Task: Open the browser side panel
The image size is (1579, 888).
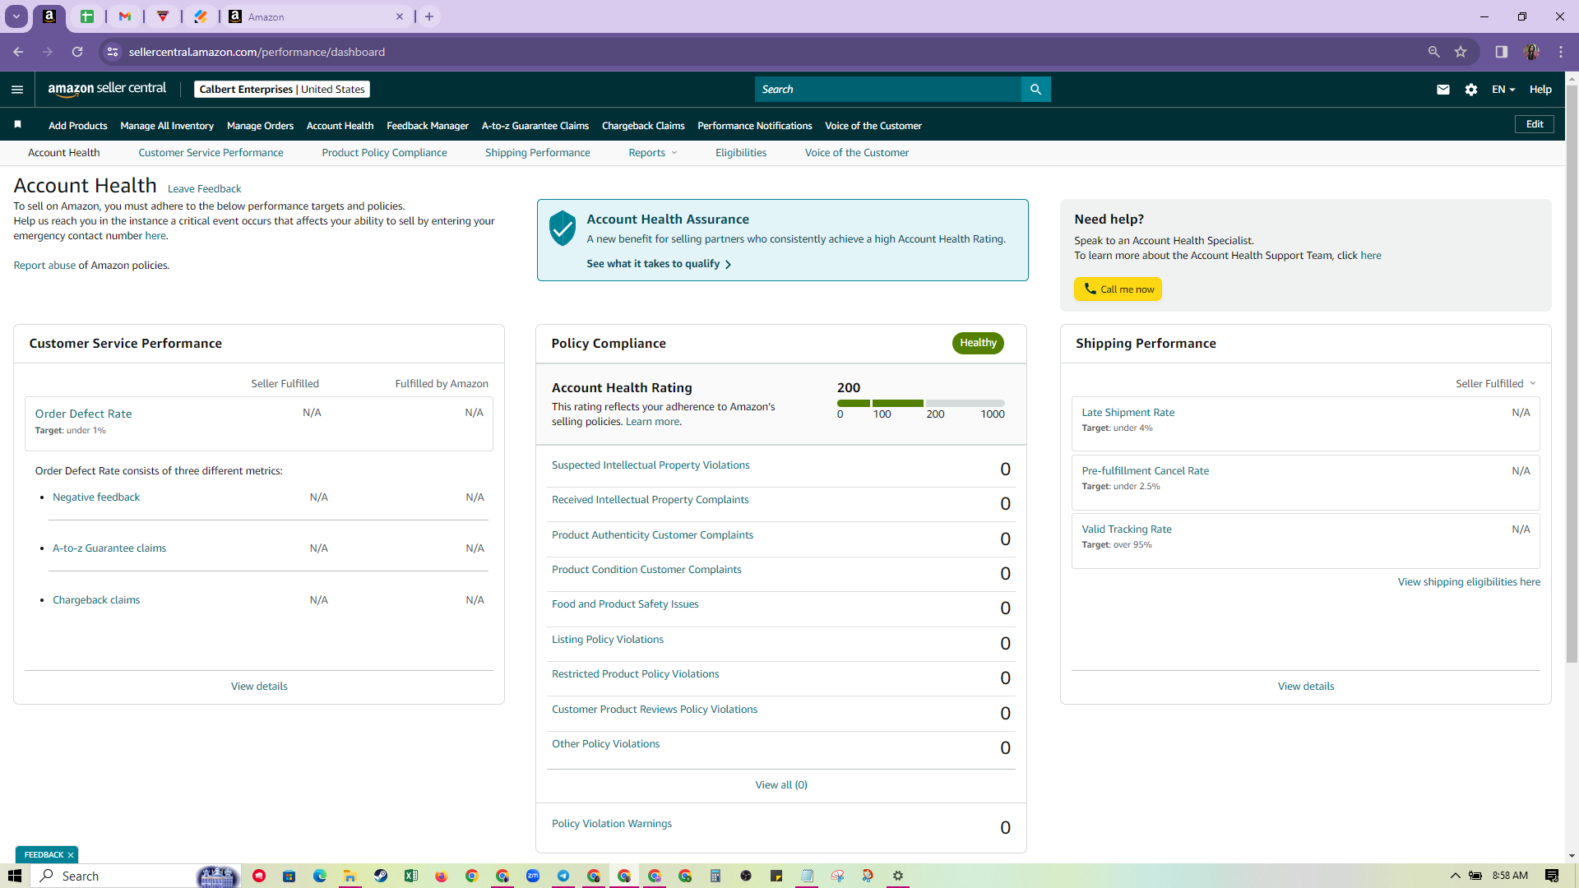Action: pyautogui.click(x=1501, y=52)
